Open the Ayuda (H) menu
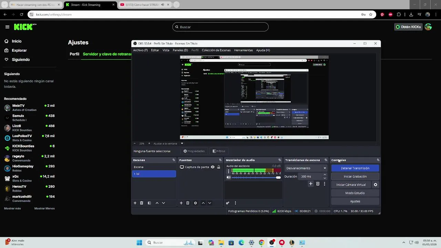 tap(263, 50)
